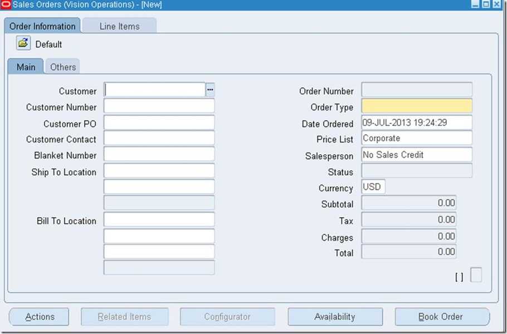Open the Customer list of values button
Viewport: 507px width, 334px height.
210,90
